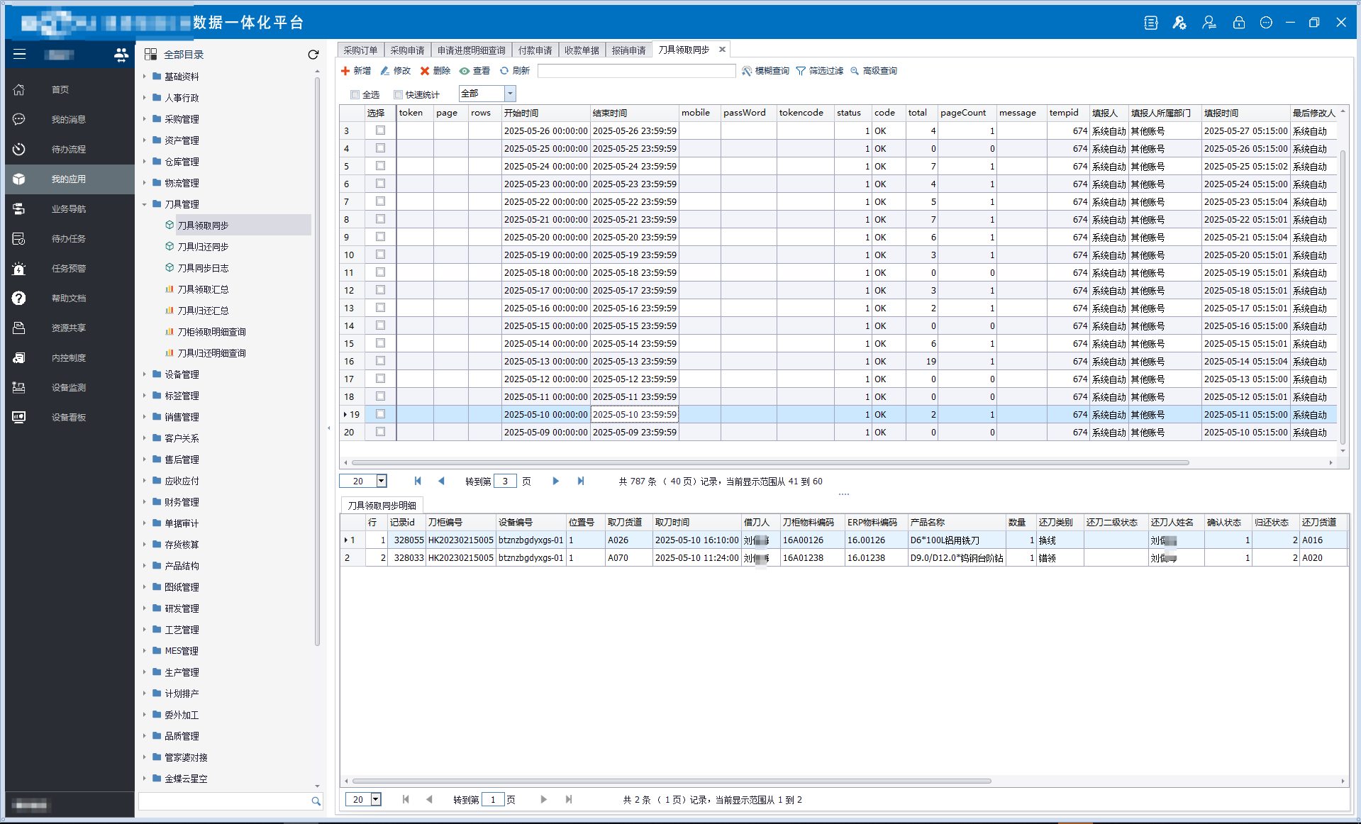Open 筛选过滤 filter tool
Image resolution: width=1361 pixels, height=824 pixels.
point(820,70)
